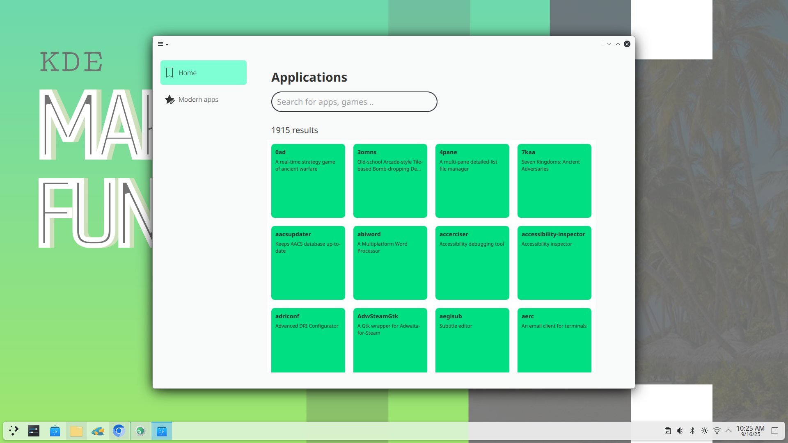Open the hamburger menu dropdown
The height and width of the screenshot is (443, 788).
tap(163, 44)
